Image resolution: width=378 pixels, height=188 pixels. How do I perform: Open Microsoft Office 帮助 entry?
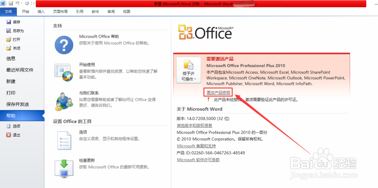click(99, 37)
